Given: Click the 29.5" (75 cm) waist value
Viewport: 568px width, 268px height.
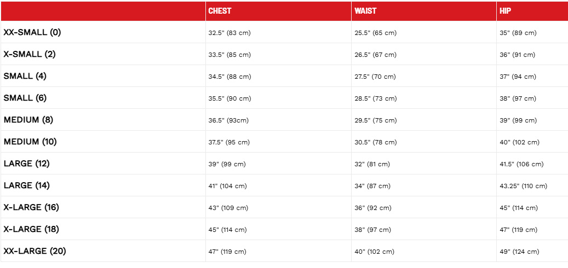Looking at the screenshot, I should (x=375, y=120).
